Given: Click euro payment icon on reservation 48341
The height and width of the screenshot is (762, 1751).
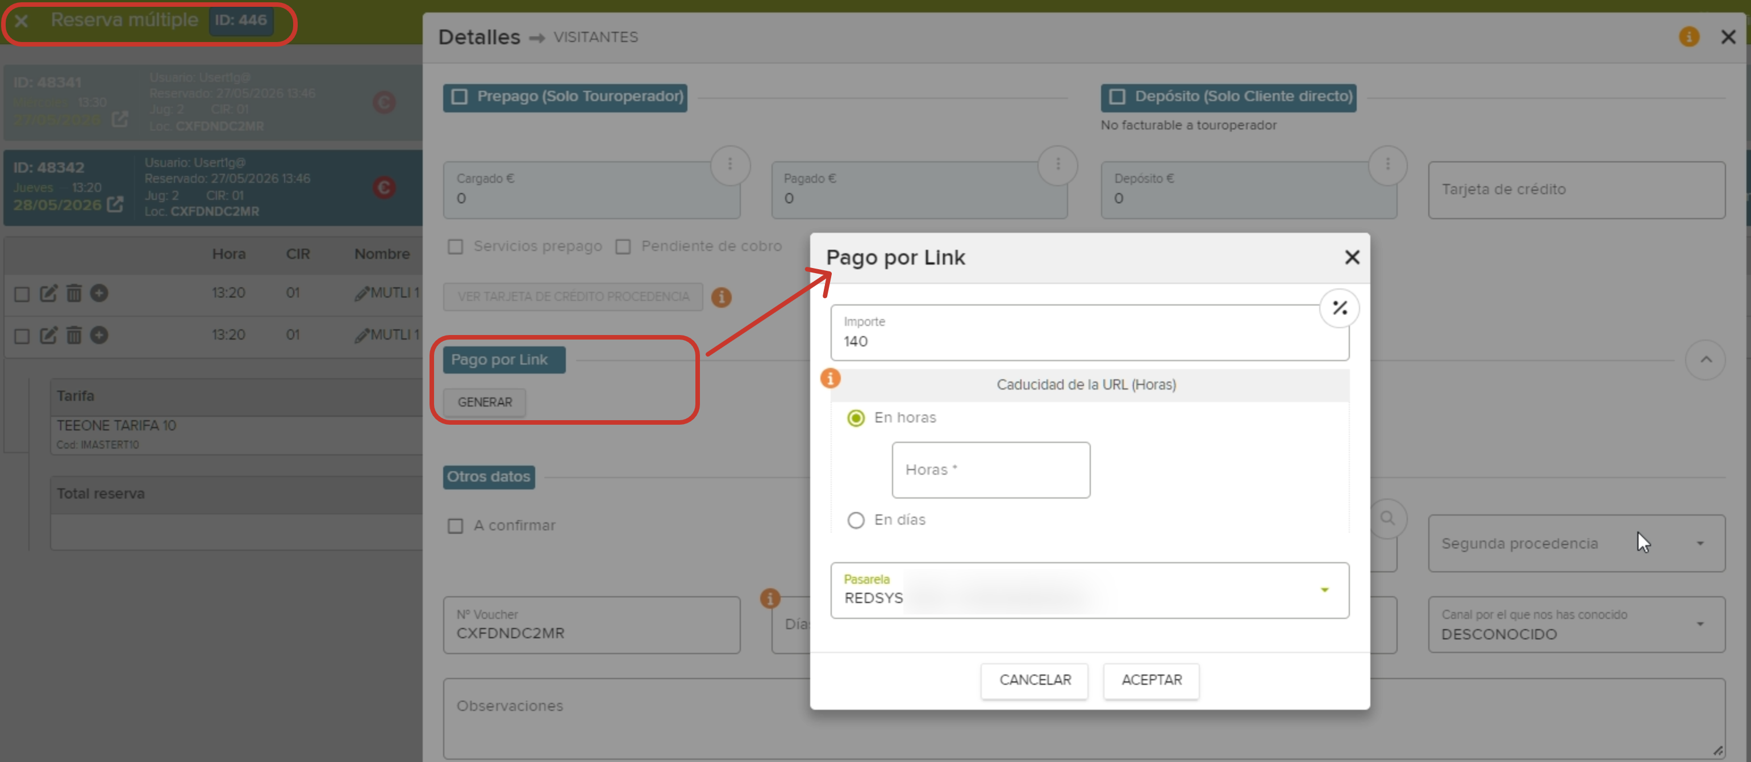Looking at the screenshot, I should [x=384, y=103].
